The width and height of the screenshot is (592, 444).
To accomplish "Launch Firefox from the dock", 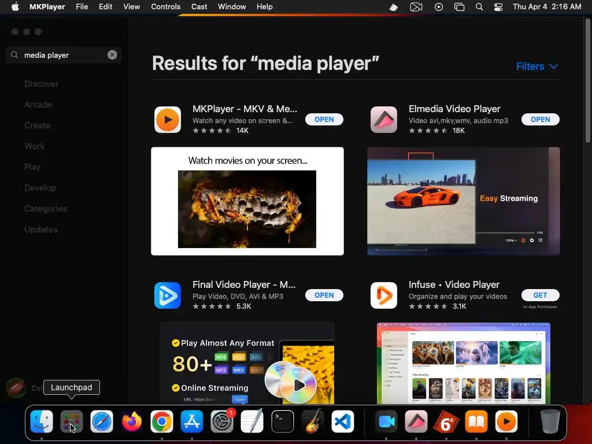I will click(x=132, y=421).
